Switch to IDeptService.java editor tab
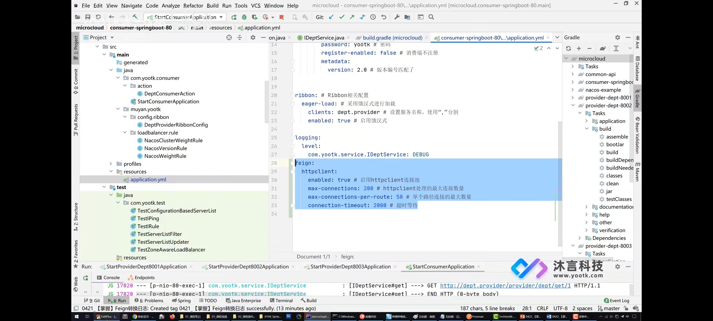This screenshot has height=321, width=713. [324, 38]
